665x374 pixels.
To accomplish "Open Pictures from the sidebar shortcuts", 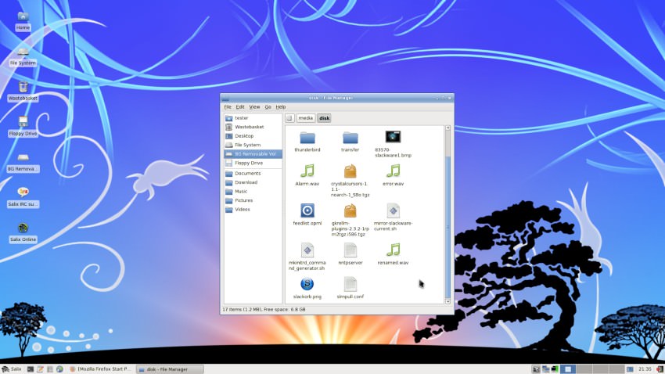I will [244, 200].
